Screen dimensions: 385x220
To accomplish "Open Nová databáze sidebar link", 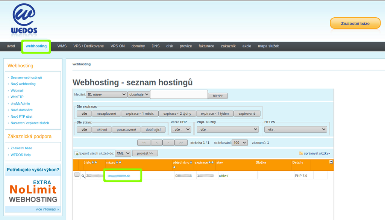I will 21,110.
